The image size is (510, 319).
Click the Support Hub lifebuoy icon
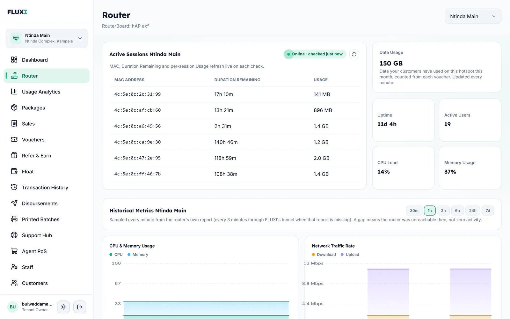coord(14,235)
